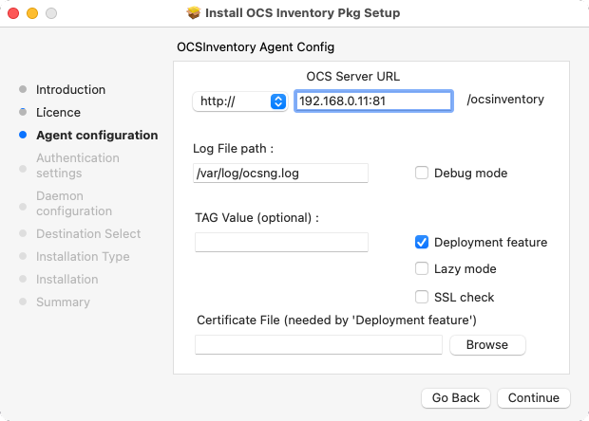
Task: Uncheck the Deployment feature checkbox
Action: (422, 242)
